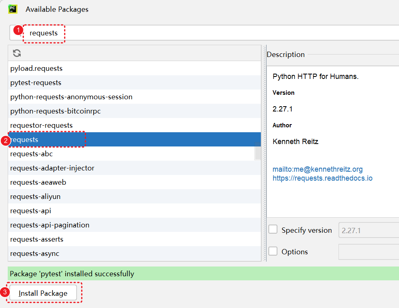399x308 pixels.
Task: Select pytest-requests in the list
Action: click(x=36, y=83)
